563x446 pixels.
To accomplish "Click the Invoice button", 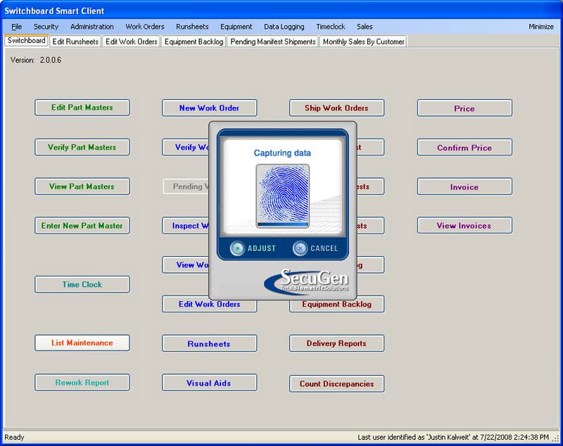I will click(464, 187).
